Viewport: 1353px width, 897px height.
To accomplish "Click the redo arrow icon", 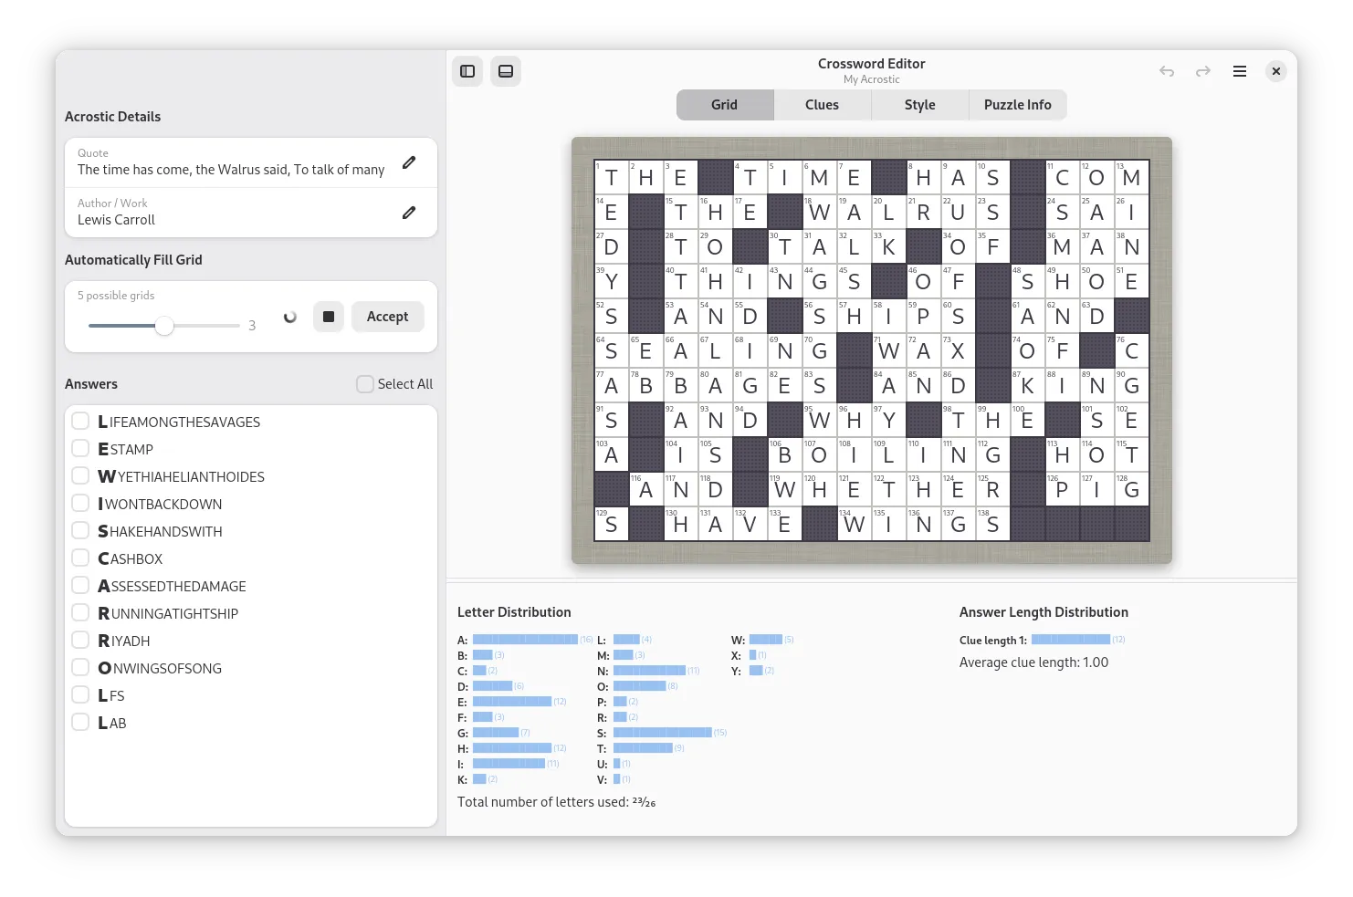I will 1203,71.
